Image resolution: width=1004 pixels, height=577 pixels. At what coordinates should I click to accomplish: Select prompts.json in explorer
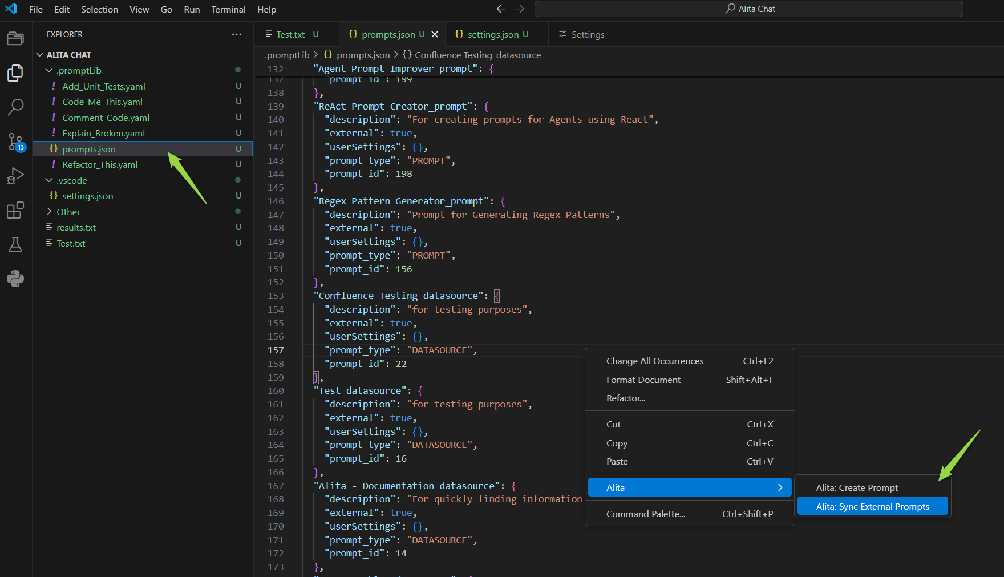(143, 149)
